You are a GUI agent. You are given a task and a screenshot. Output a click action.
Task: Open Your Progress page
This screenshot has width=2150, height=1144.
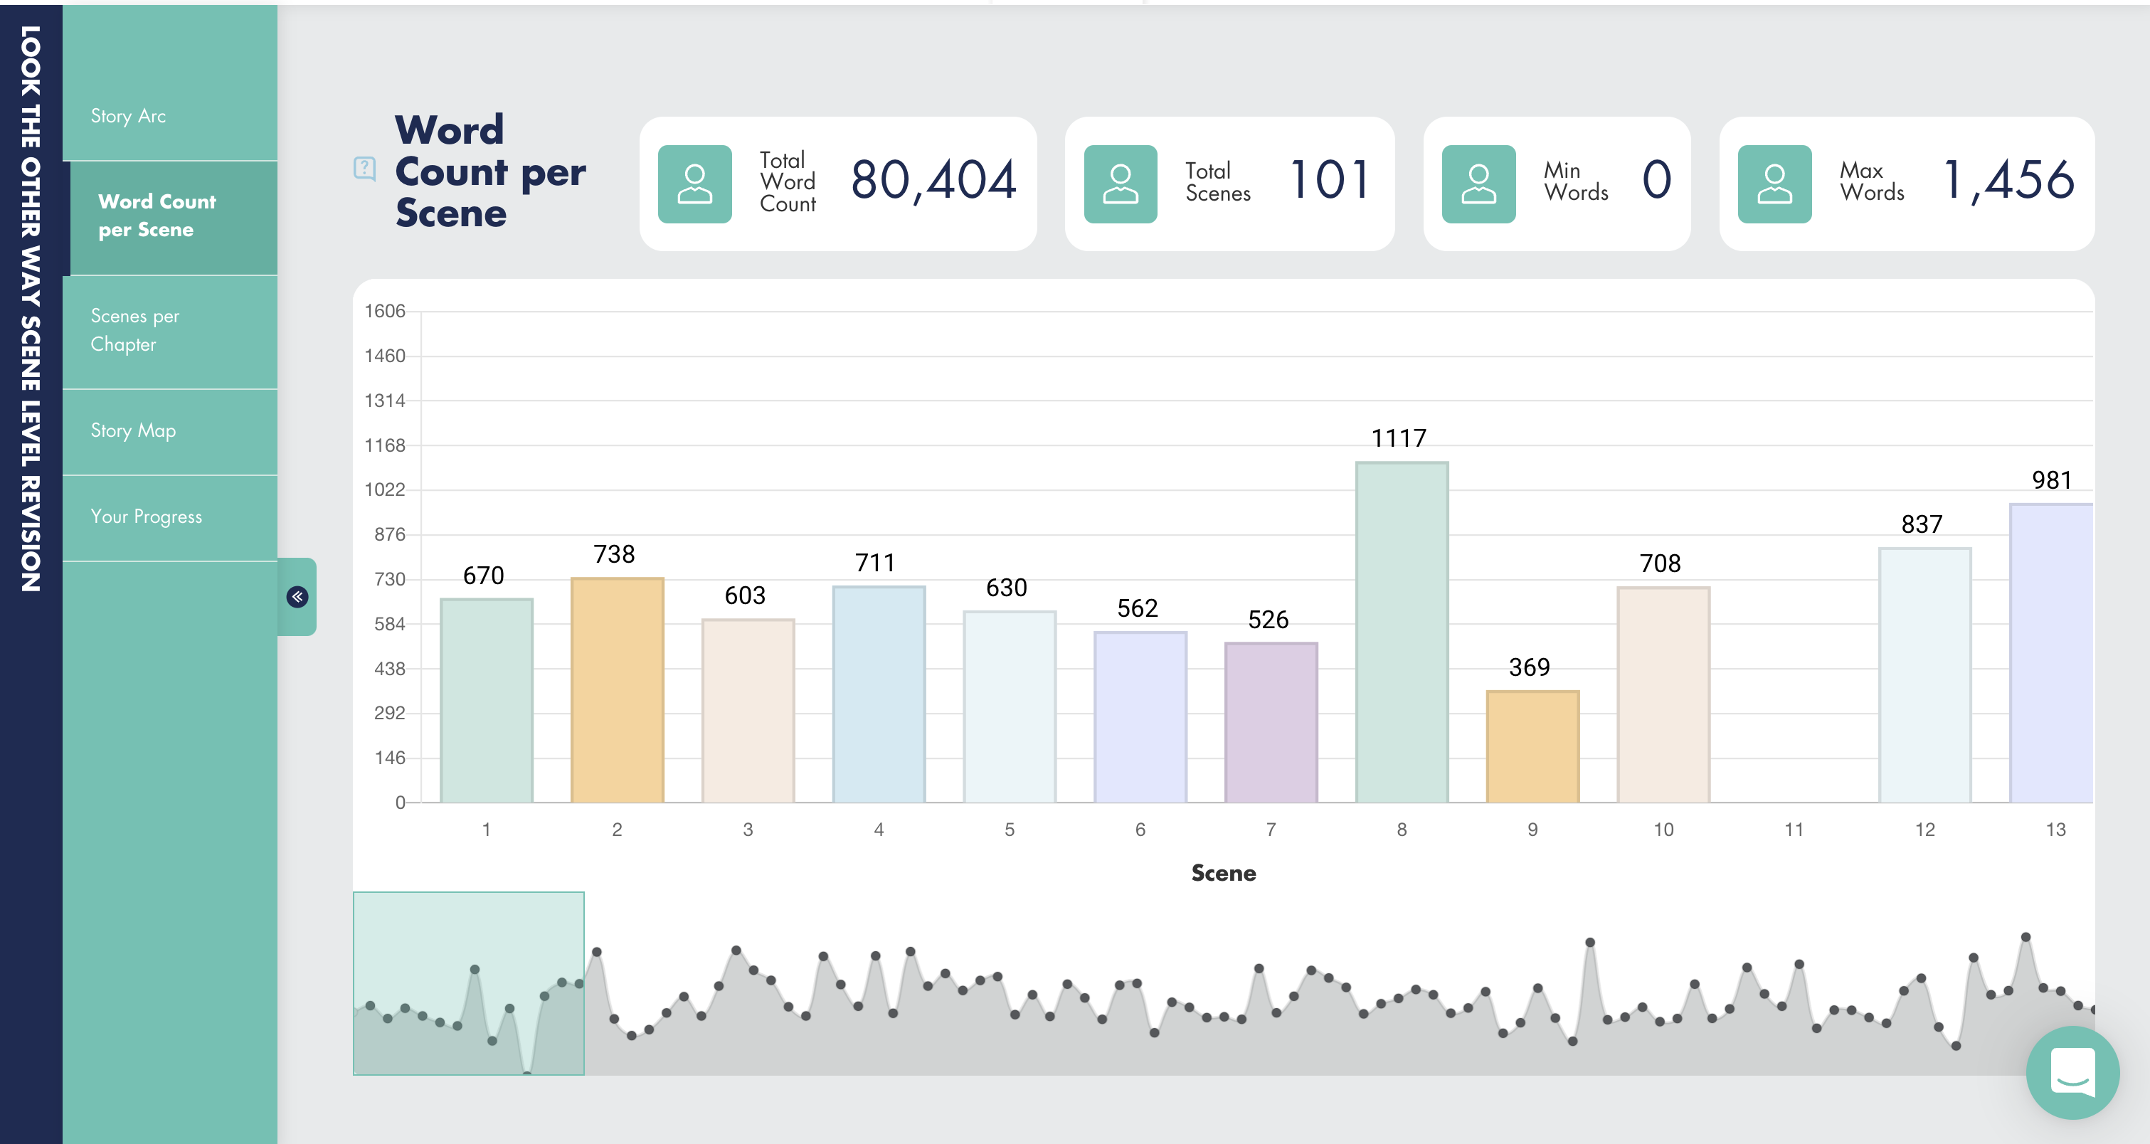[170, 517]
